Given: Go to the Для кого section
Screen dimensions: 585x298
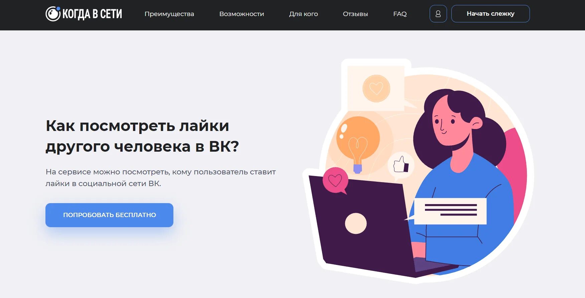Looking at the screenshot, I should click(x=303, y=14).
